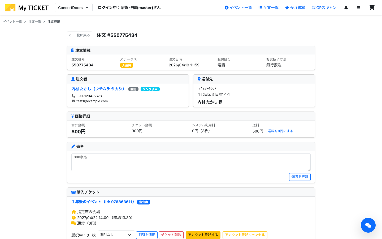Screen dimensions: 382x239
Task: Go to 注文一覧 in the top navigation
Action: pos(268,7)
